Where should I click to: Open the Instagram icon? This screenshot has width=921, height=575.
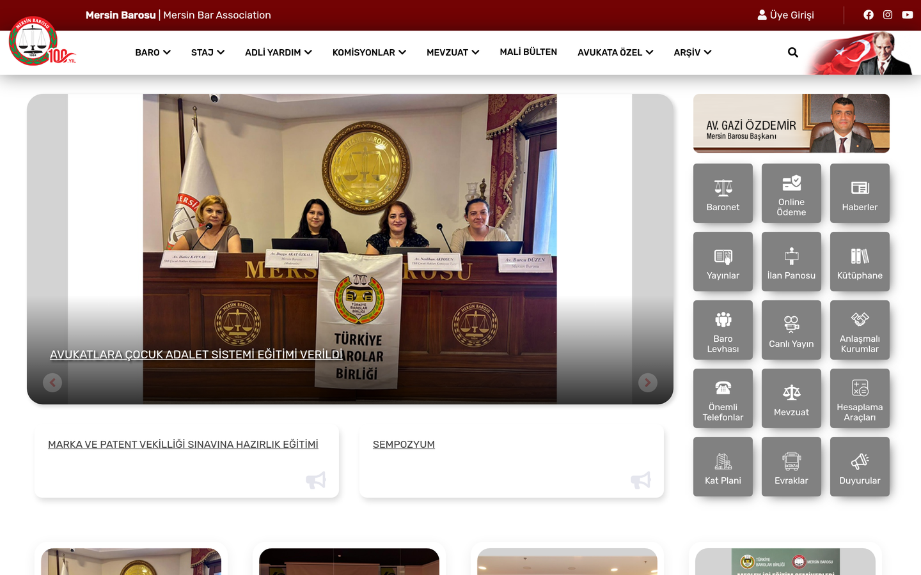pyautogui.click(x=888, y=15)
